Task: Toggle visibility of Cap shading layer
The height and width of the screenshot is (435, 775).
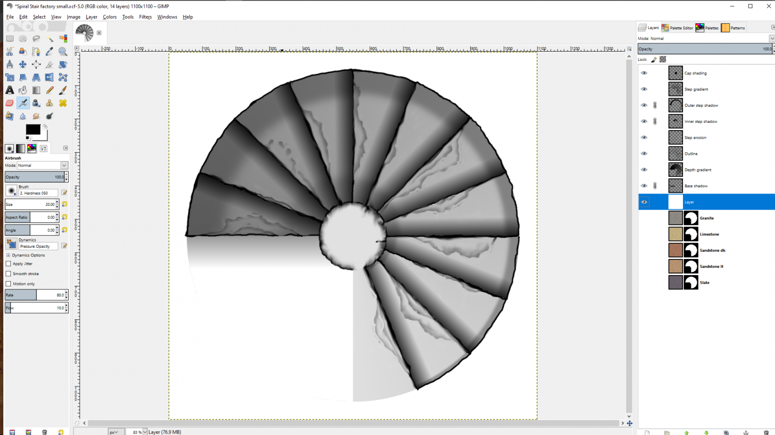Action: click(644, 73)
